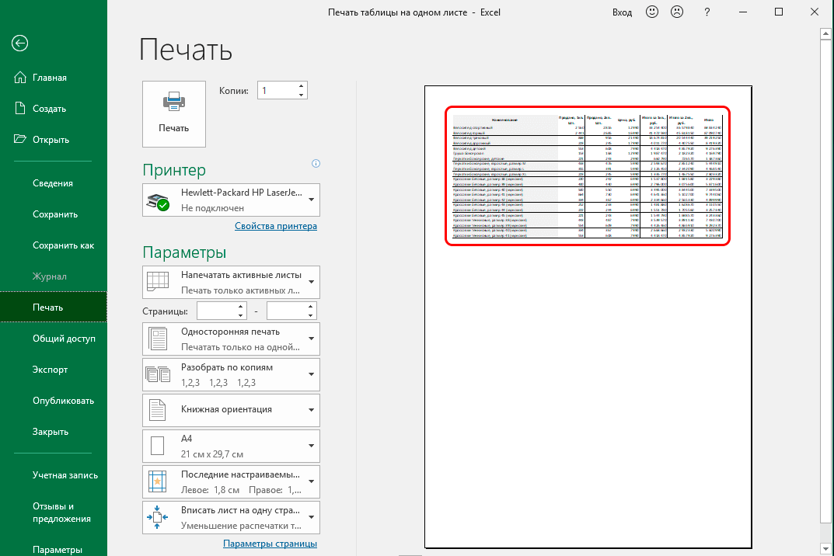Click the preview scrollbar down arrow
834x556 pixels.
pyautogui.click(x=825, y=548)
